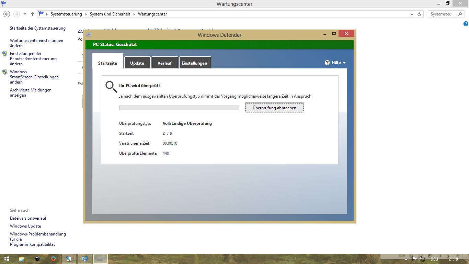Image resolution: width=469 pixels, height=264 pixels.
Task: Open Windows SmartScreen-Einstellungen ändern link
Action: [x=34, y=77]
